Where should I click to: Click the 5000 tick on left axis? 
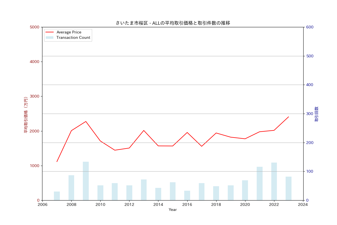[35, 27]
